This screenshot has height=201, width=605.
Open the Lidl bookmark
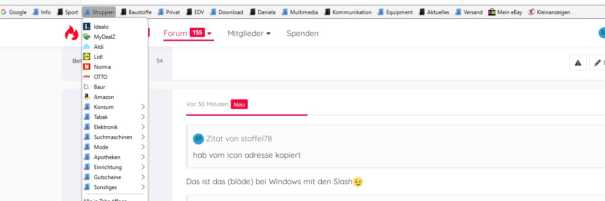coord(98,57)
